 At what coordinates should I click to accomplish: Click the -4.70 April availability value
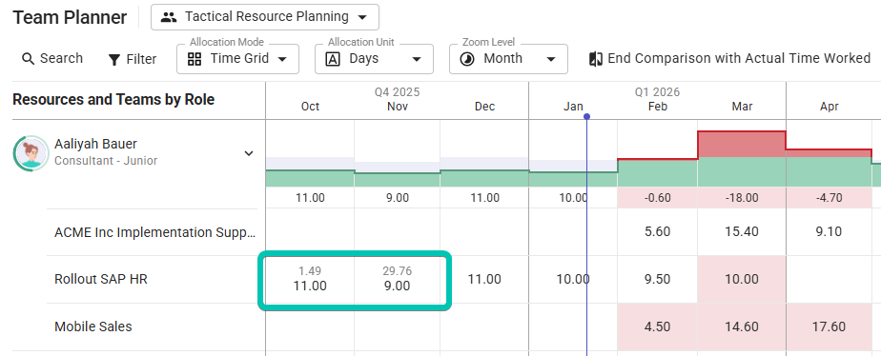coord(830,198)
